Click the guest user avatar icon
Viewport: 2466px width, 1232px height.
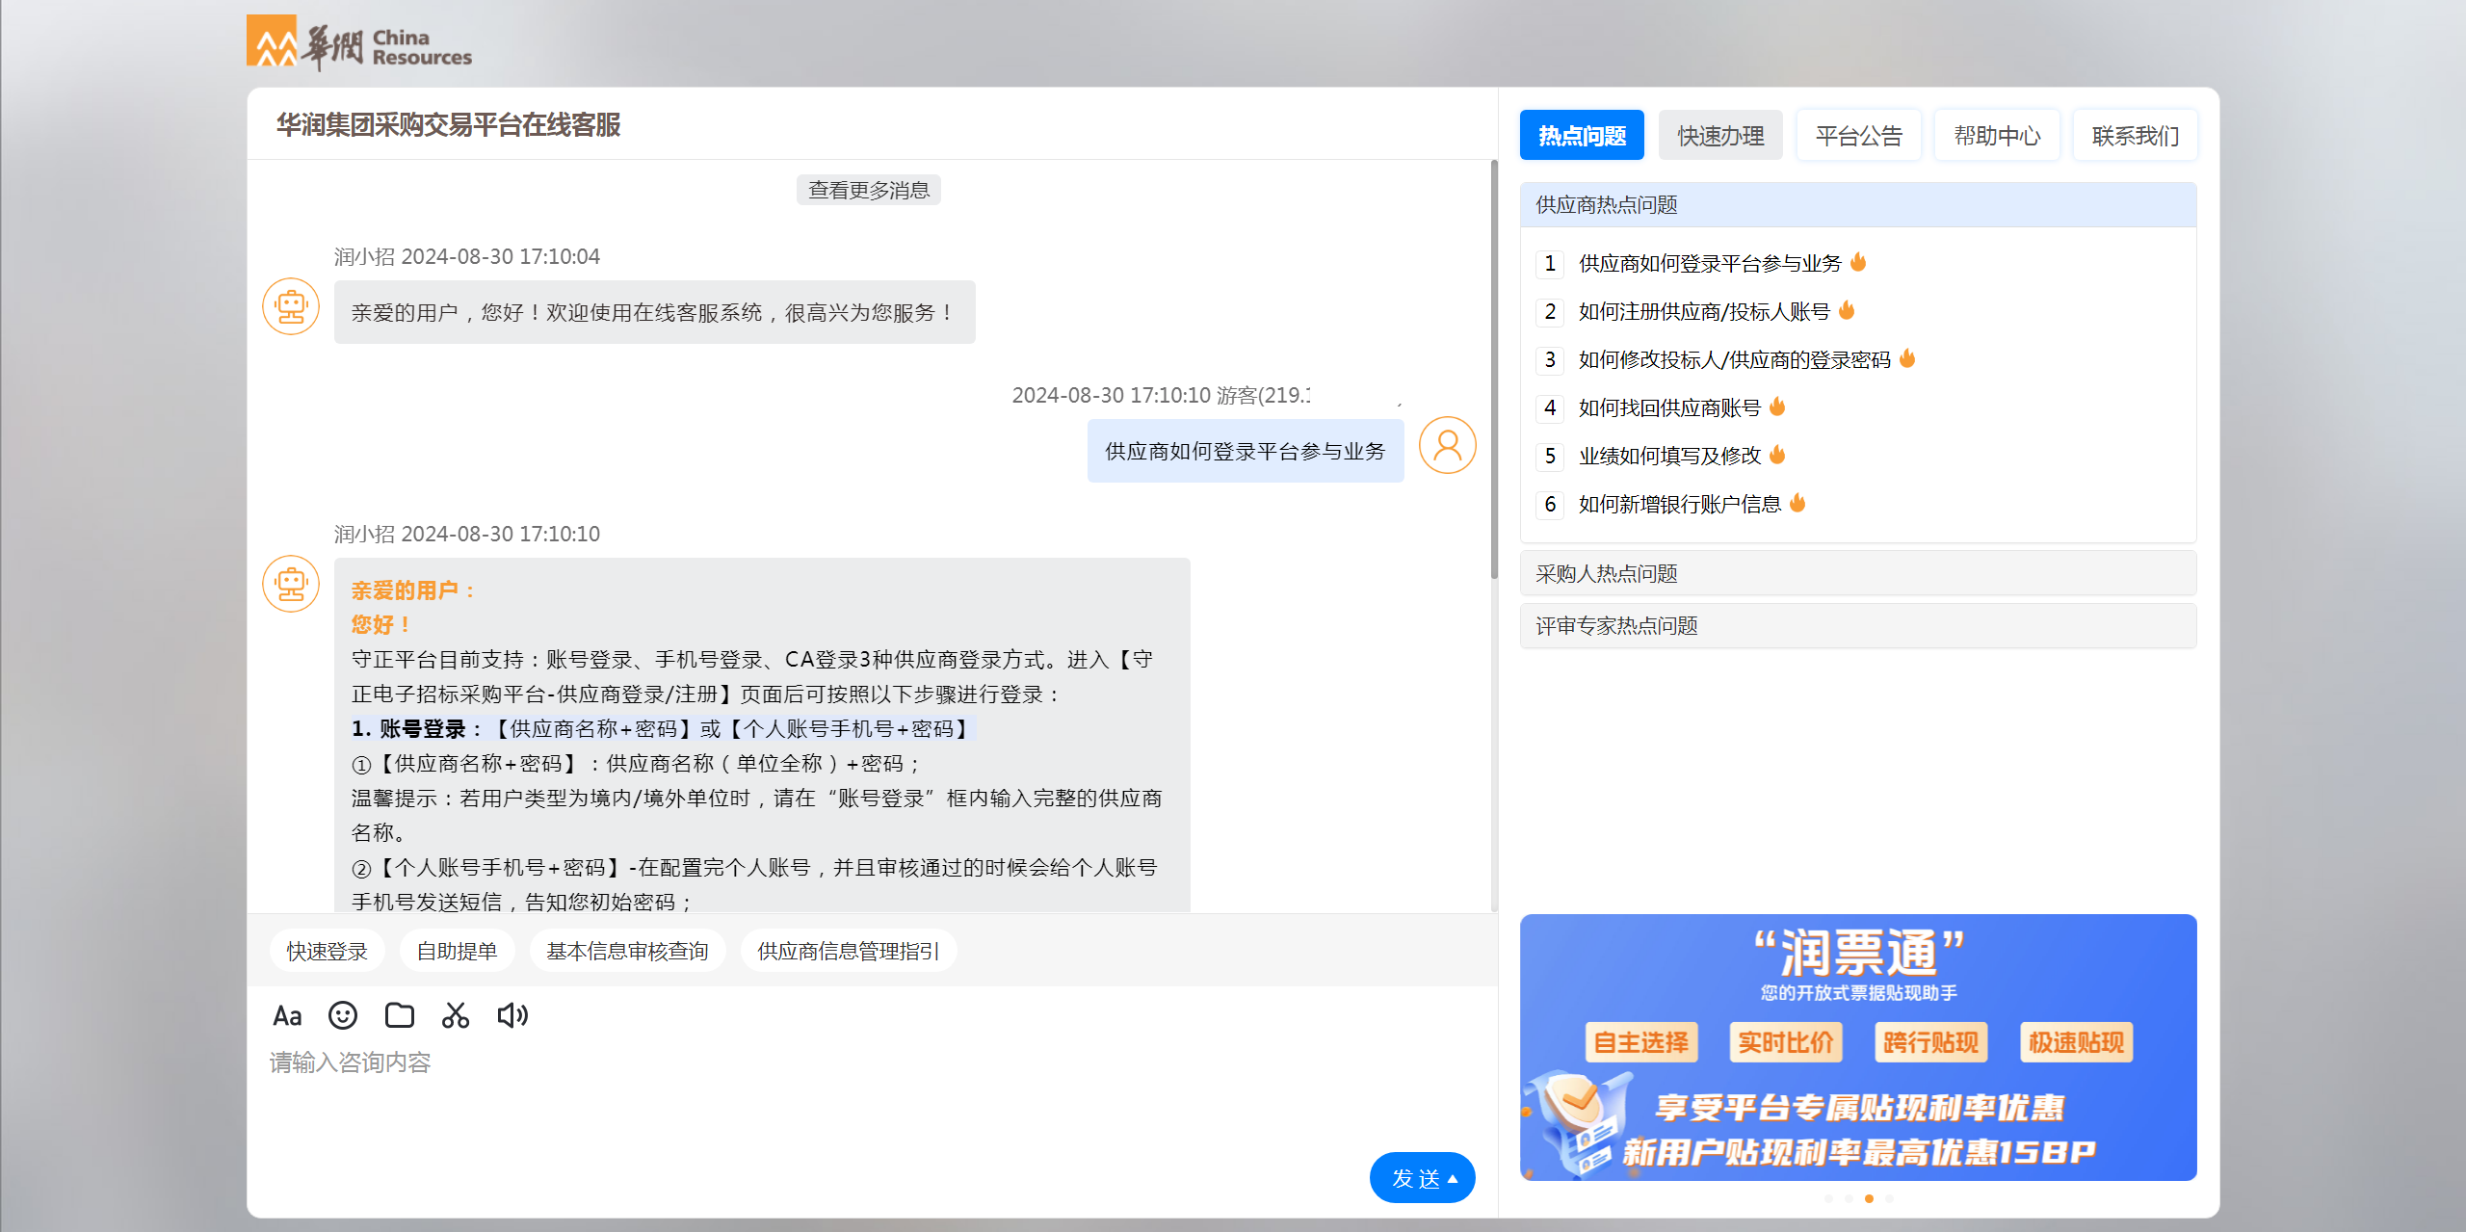[x=1447, y=445]
